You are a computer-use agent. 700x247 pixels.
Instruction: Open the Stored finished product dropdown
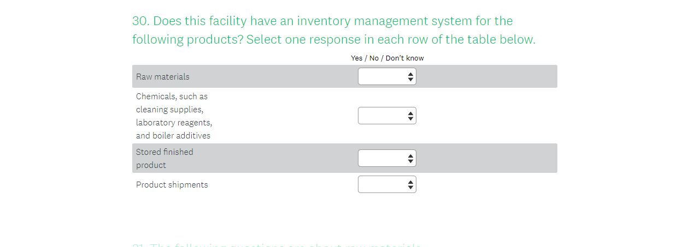(383, 158)
